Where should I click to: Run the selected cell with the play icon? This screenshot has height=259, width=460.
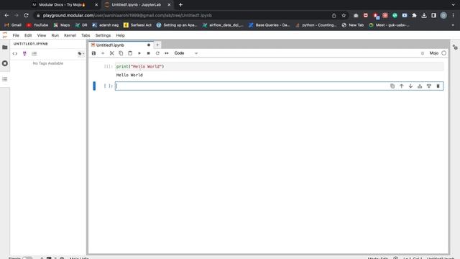pos(139,53)
